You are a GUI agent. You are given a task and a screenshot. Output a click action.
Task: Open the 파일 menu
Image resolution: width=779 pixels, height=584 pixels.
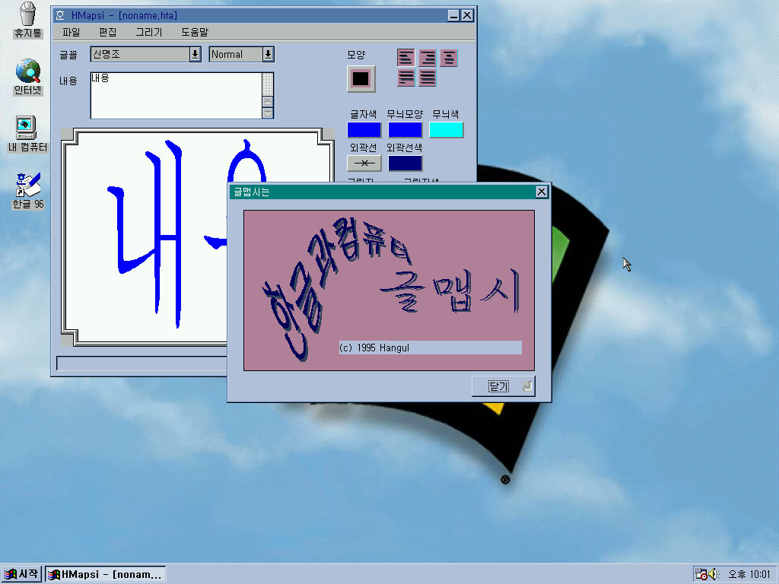[71, 32]
